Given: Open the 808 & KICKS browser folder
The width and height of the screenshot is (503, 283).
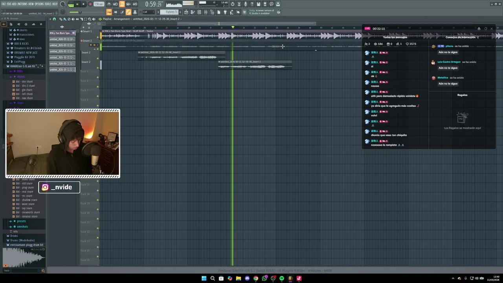Looking at the screenshot, I should tap(21, 44).
